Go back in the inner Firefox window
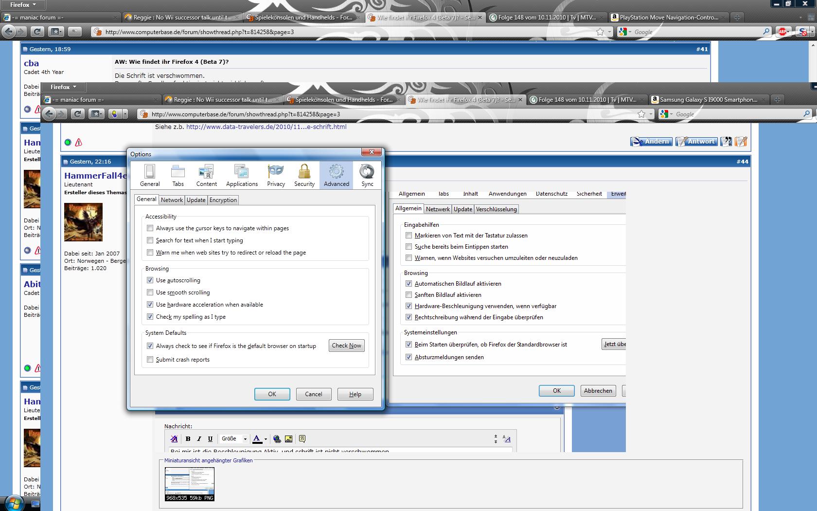Viewport: 817px width, 511px height. pyautogui.click(x=49, y=114)
